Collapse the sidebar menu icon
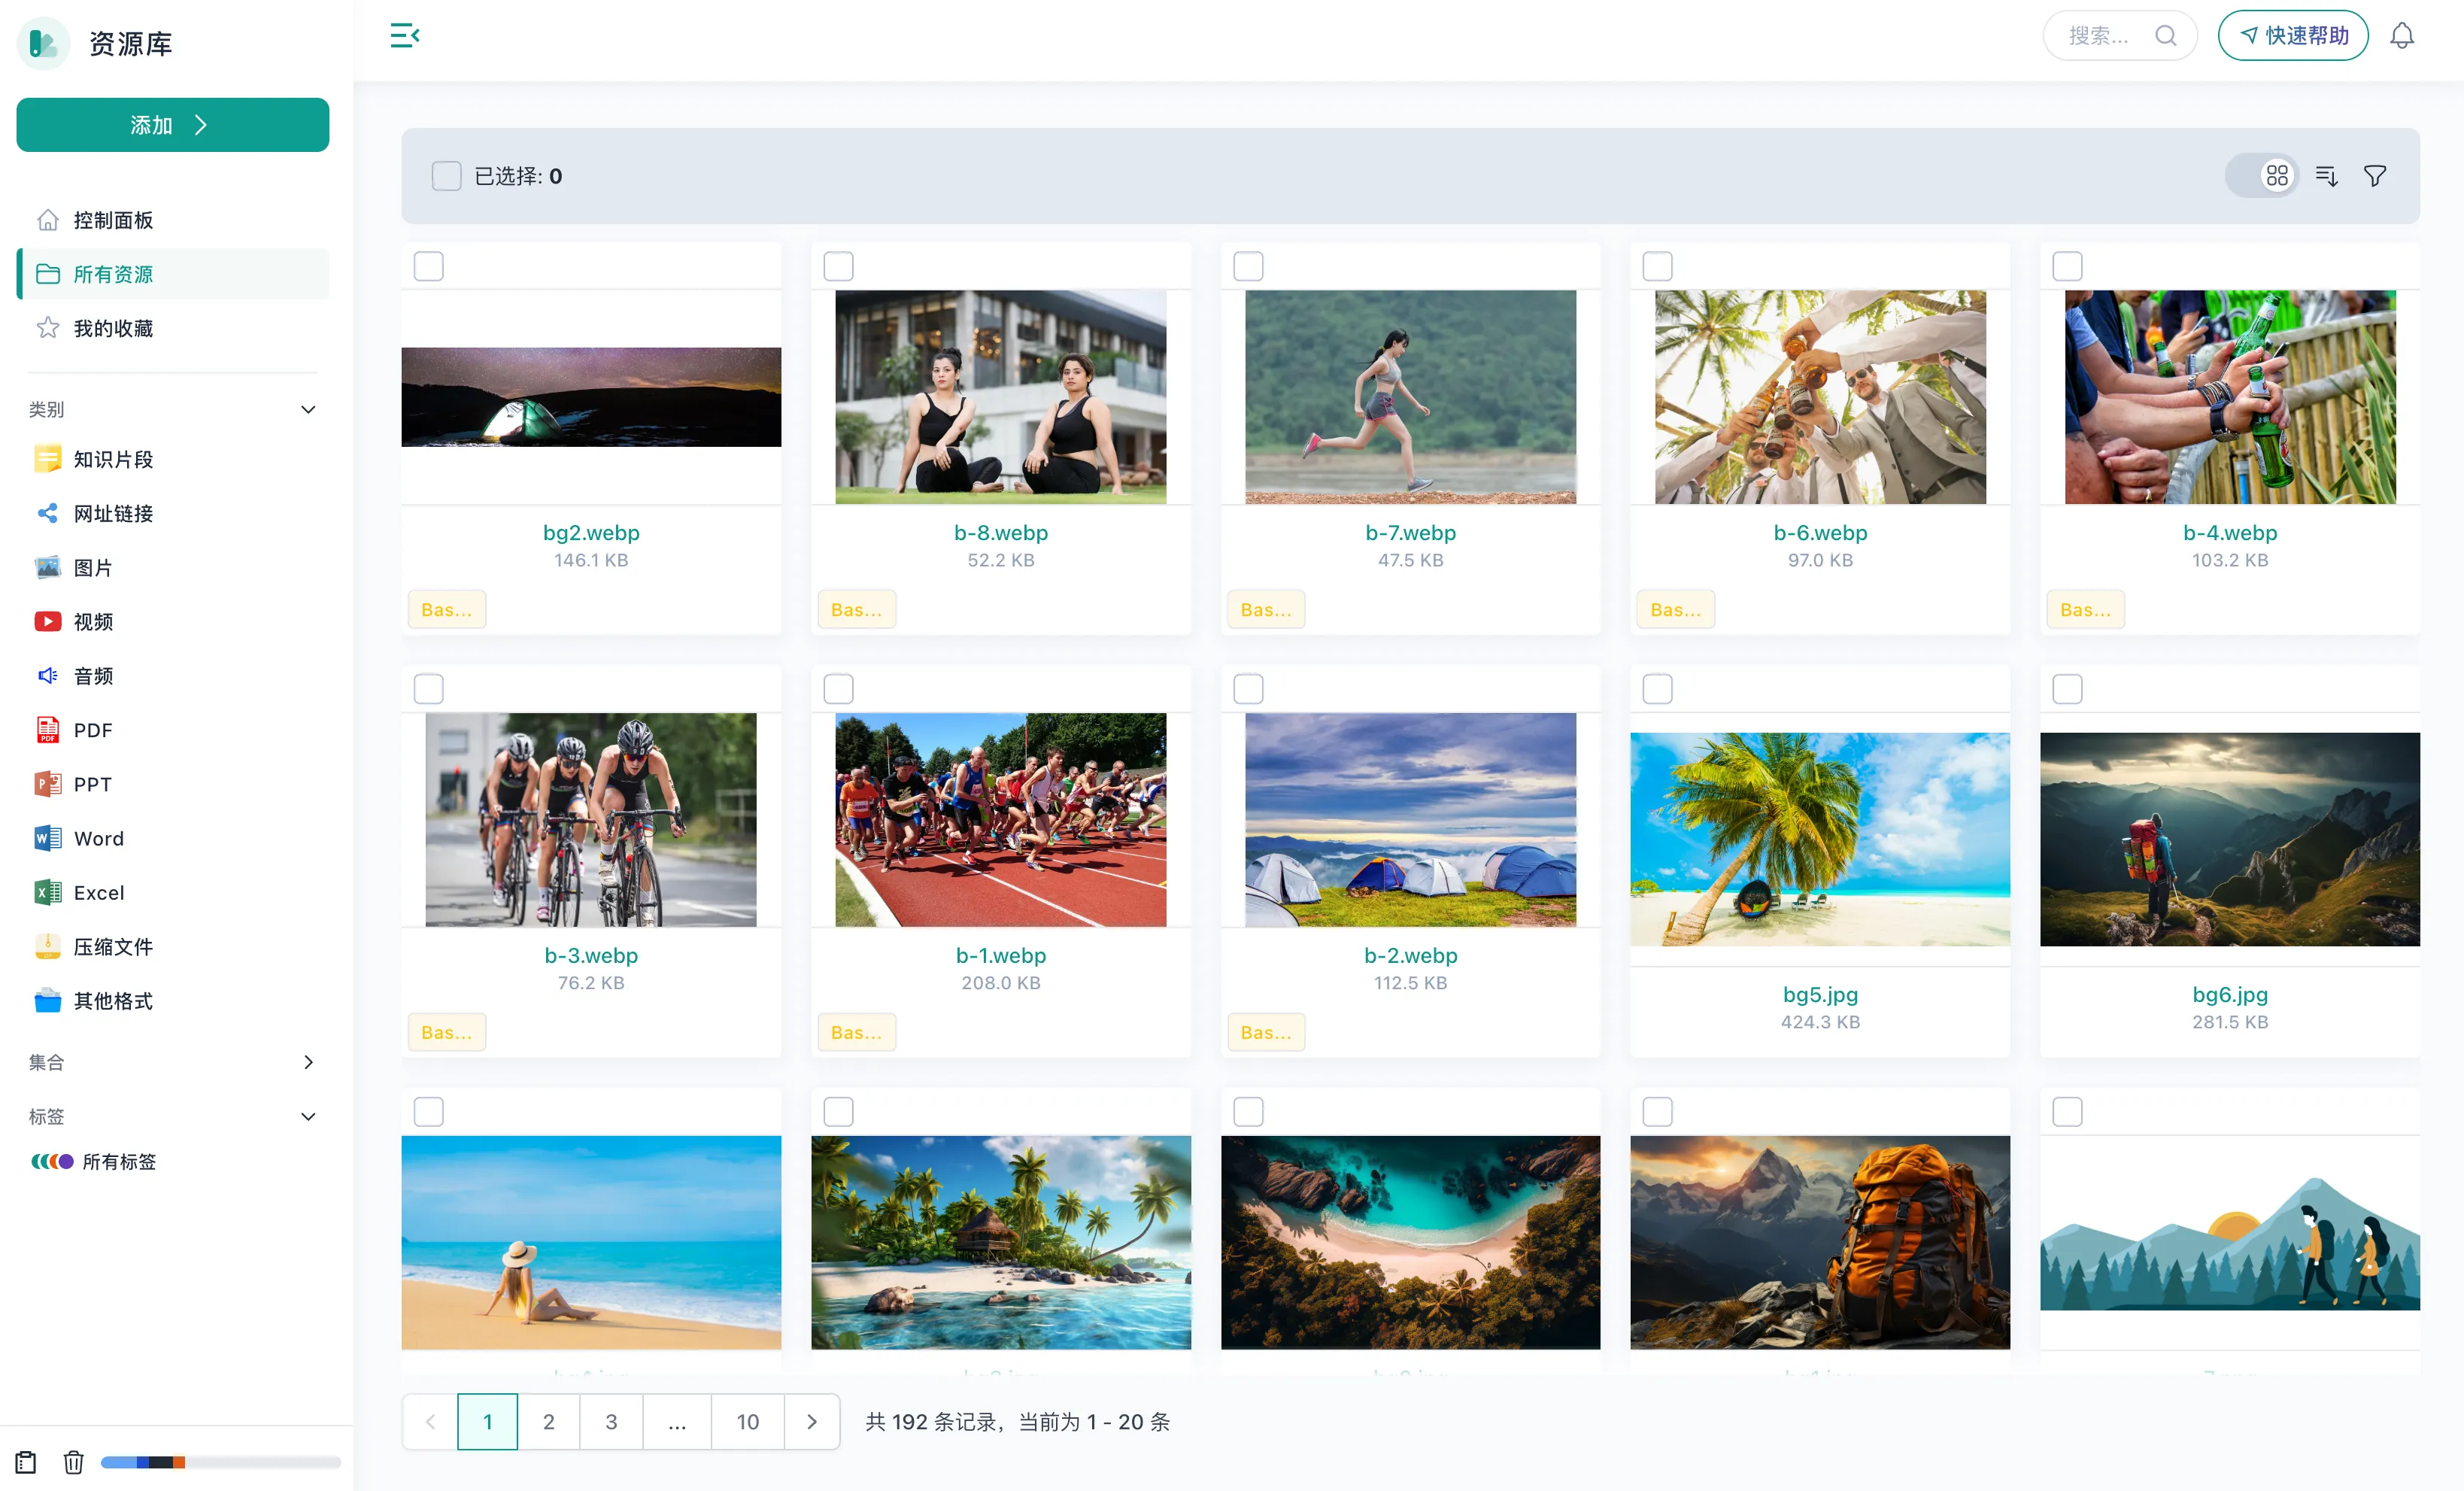This screenshot has height=1491, width=2464. pyautogui.click(x=404, y=36)
